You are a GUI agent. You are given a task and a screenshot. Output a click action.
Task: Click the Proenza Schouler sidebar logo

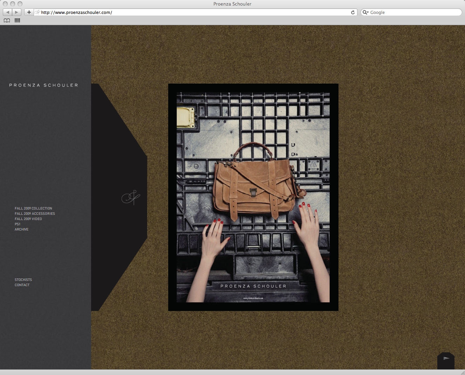(43, 85)
